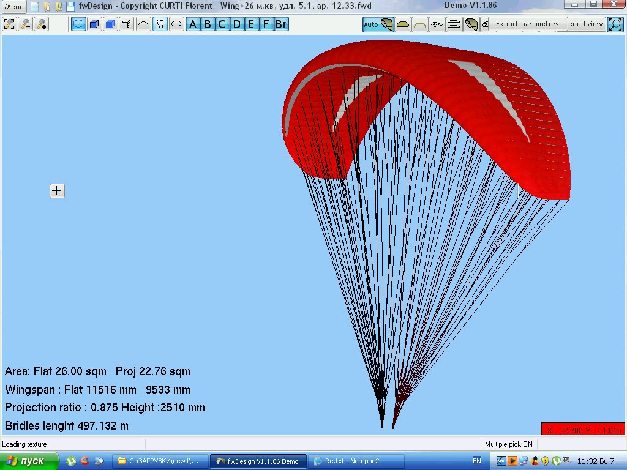627x470 pixels.
Task: Toggle line row A
Action: tap(193, 24)
